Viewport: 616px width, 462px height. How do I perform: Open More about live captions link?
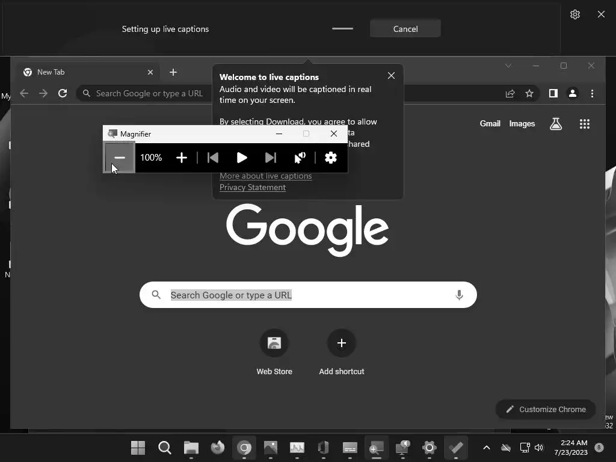click(265, 176)
